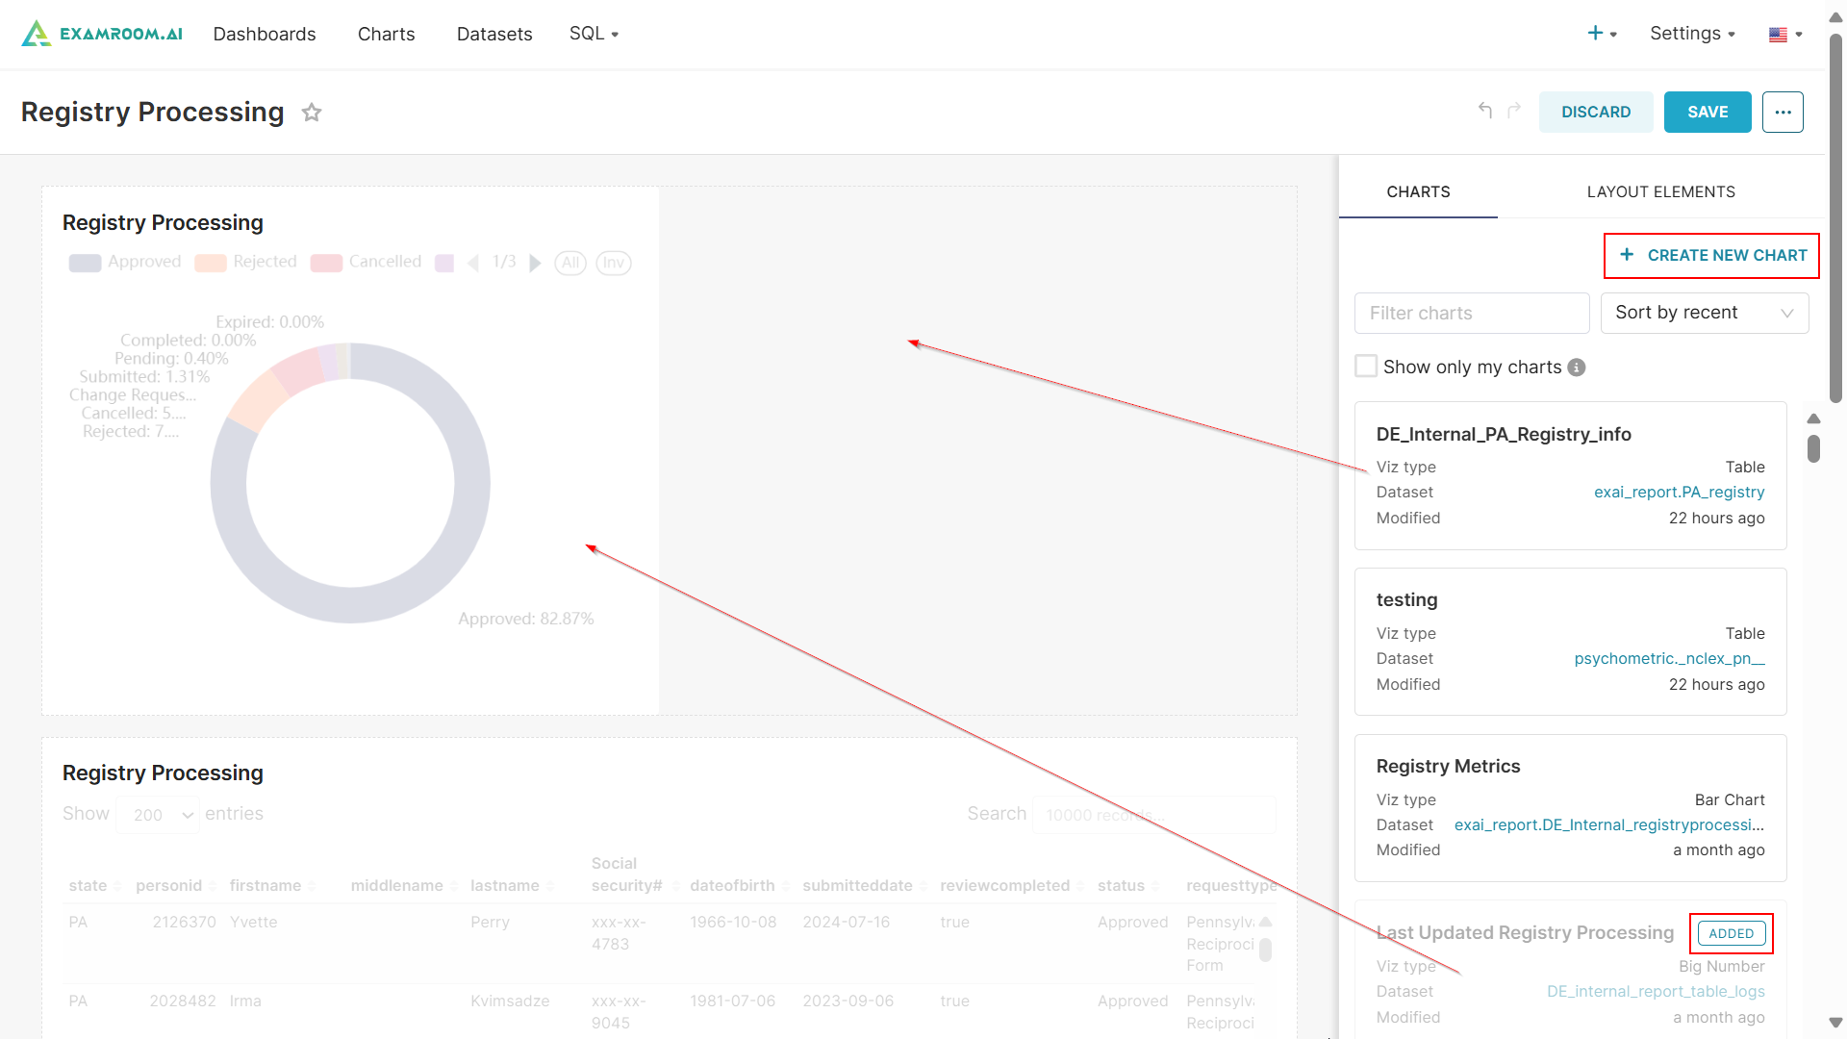Click the Filter charts input field
Viewport: 1847px width, 1039px height.
pos(1471,313)
